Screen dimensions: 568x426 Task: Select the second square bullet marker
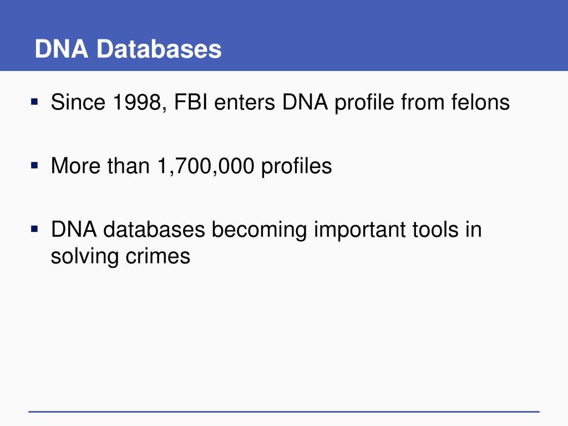point(34,165)
